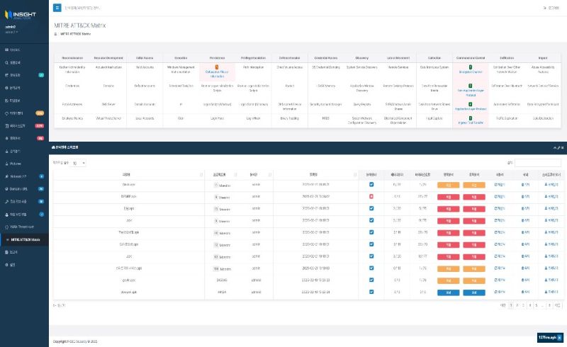
Task: Toggle the red checkbox in the second row
Action: coord(371,197)
